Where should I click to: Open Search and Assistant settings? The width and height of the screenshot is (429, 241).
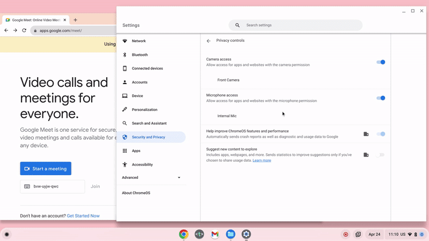(x=149, y=123)
